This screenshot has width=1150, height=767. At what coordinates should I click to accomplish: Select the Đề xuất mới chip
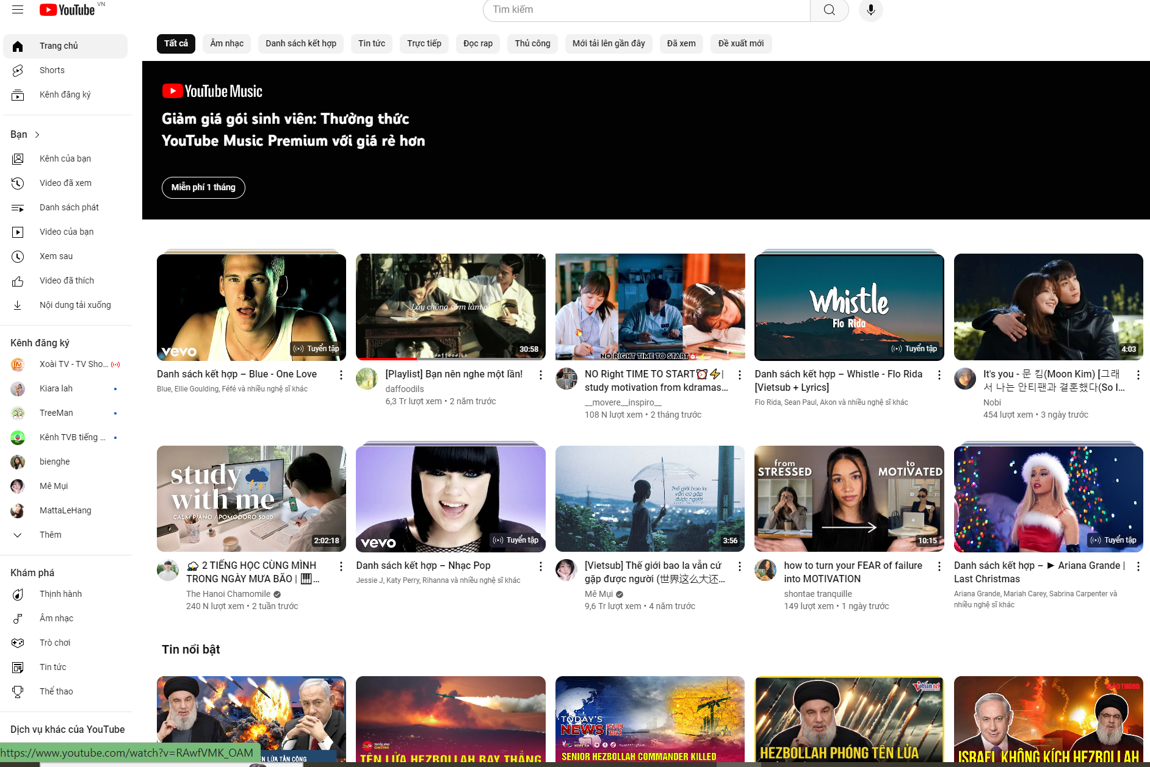[x=741, y=44]
